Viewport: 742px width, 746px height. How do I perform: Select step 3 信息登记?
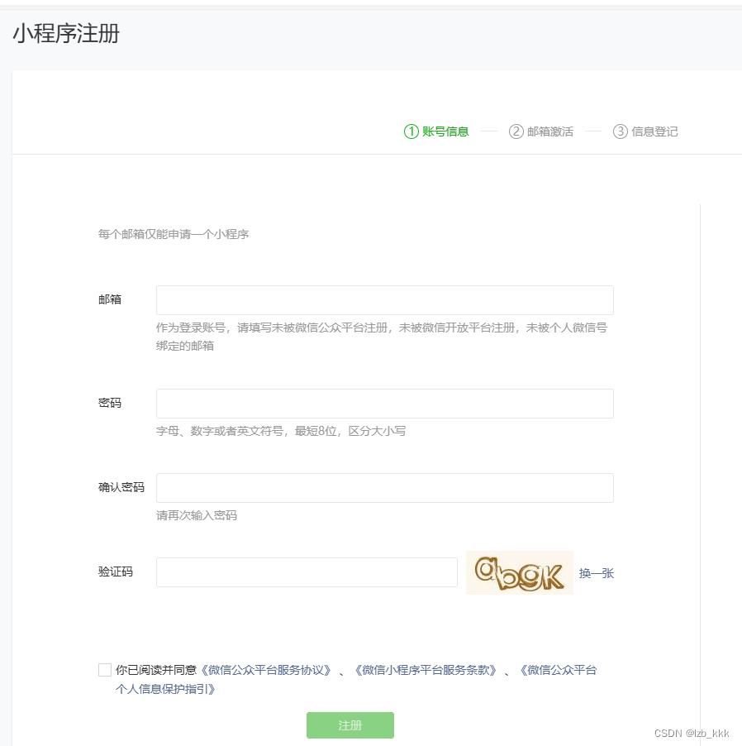(x=645, y=132)
